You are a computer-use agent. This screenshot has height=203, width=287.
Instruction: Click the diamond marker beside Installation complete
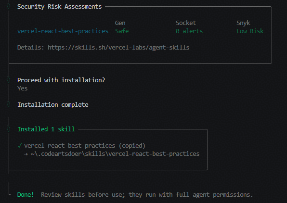9,104
